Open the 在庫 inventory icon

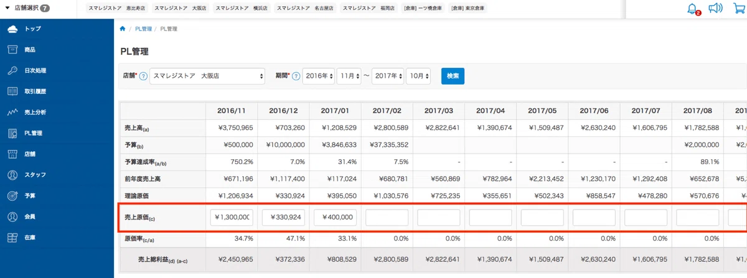click(x=12, y=238)
